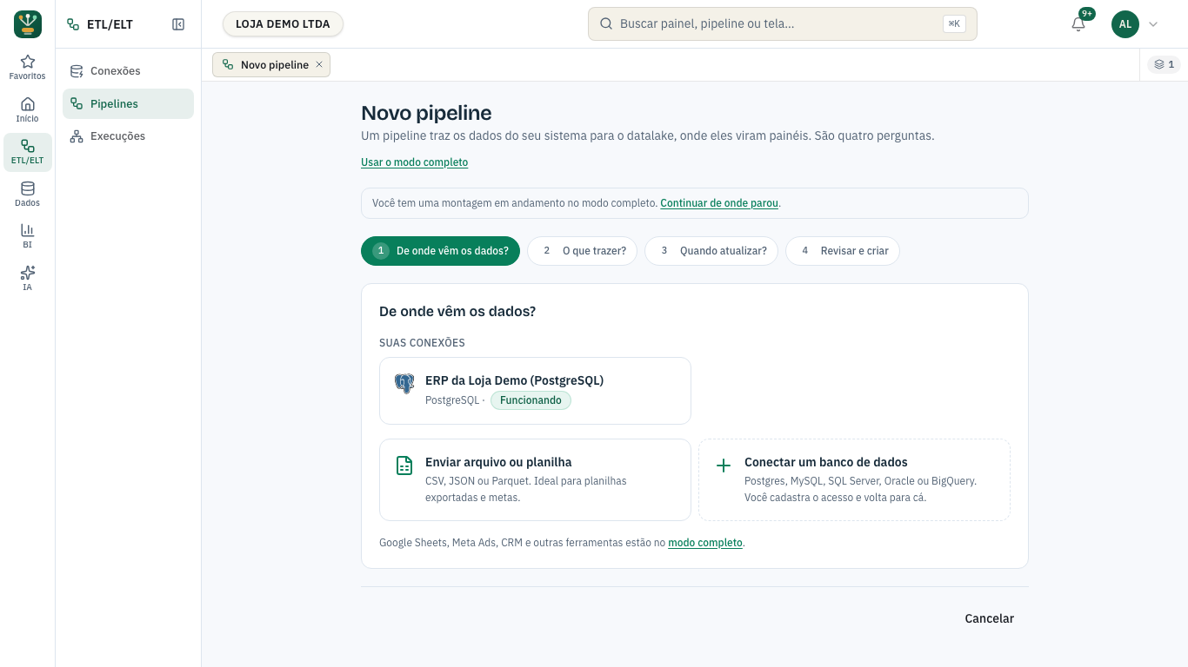The image size is (1188, 667).
Task: Focus the Buscar painel search field
Action: (x=782, y=24)
